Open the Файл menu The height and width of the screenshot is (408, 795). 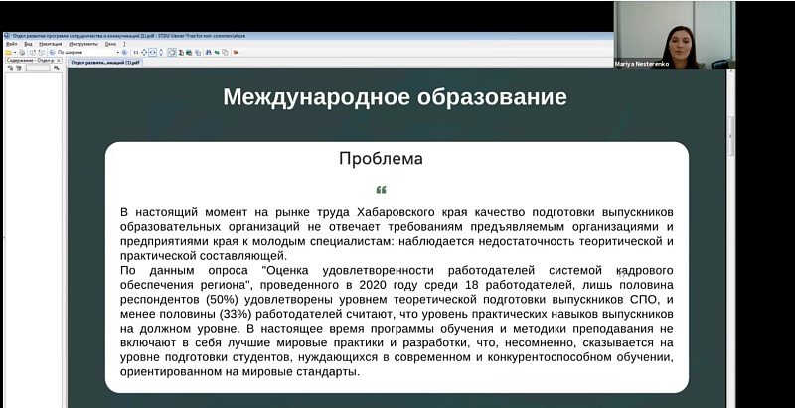[11, 44]
